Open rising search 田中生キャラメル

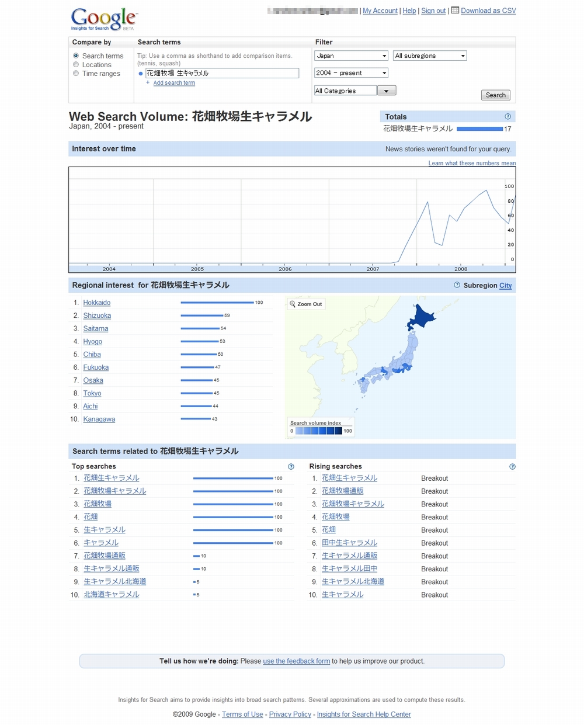click(350, 543)
